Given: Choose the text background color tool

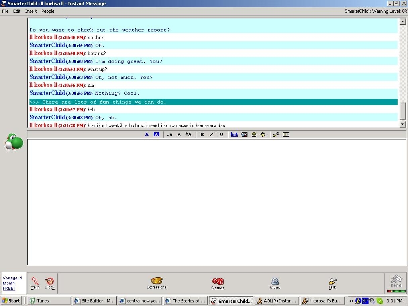Looking at the screenshot, I should click(156, 135).
